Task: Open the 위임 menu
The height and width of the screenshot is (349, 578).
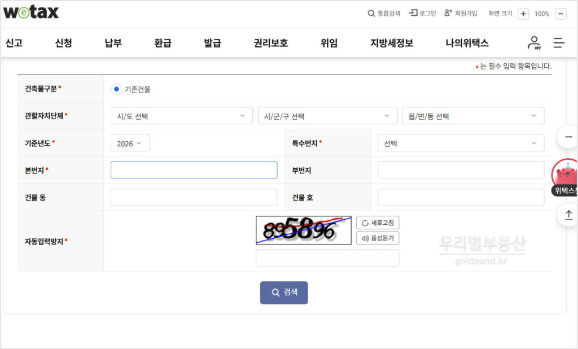Action: point(329,43)
